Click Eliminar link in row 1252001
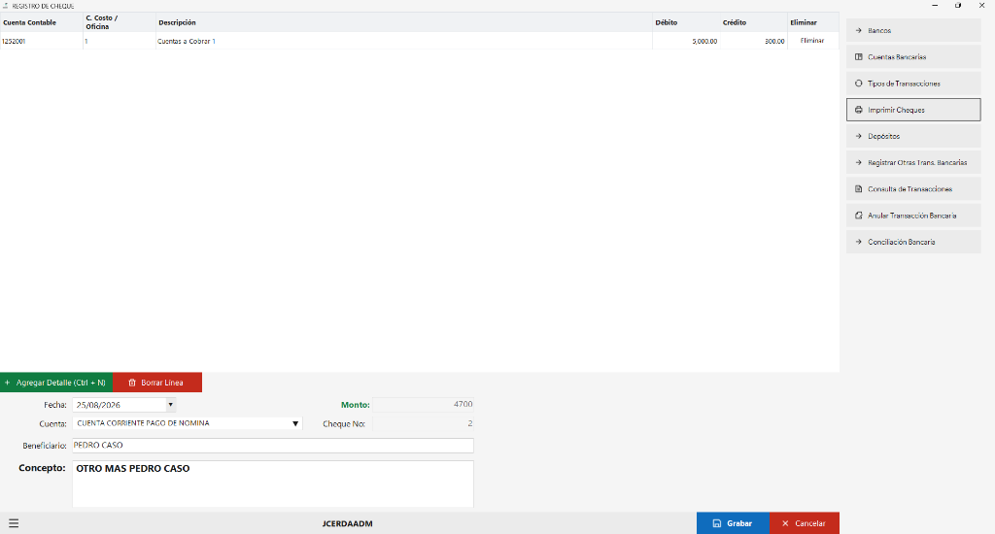This screenshot has height=534, width=995. (812, 41)
